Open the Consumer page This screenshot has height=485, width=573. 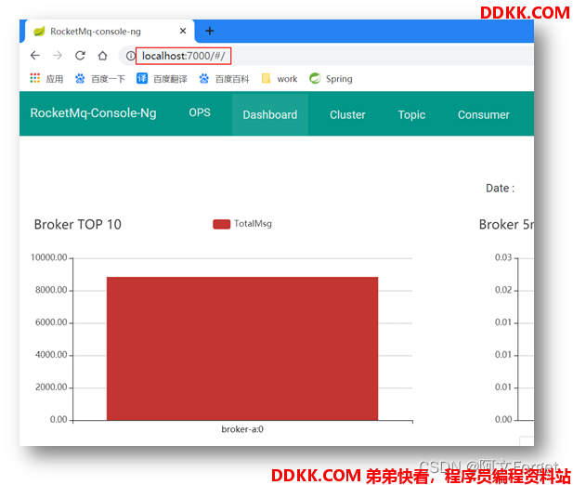(484, 115)
